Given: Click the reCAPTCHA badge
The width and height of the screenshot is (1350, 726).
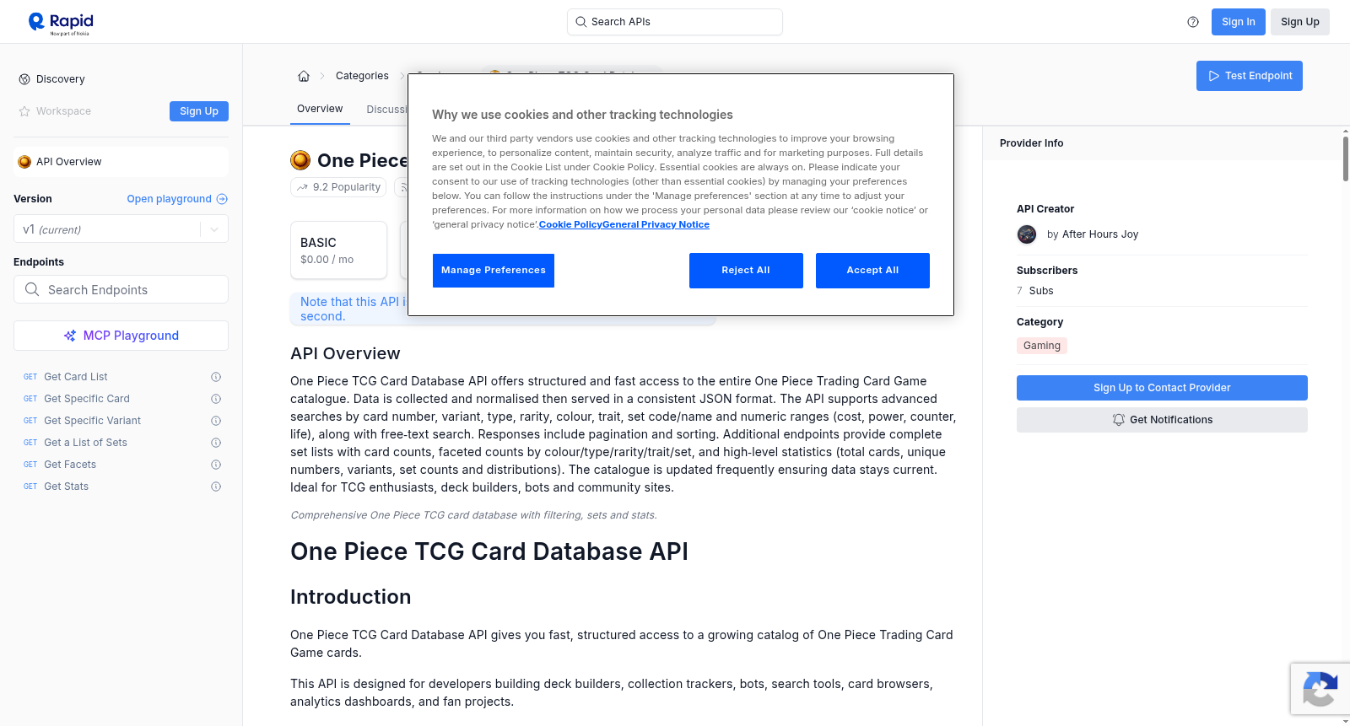Looking at the screenshot, I should coord(1320,689).
